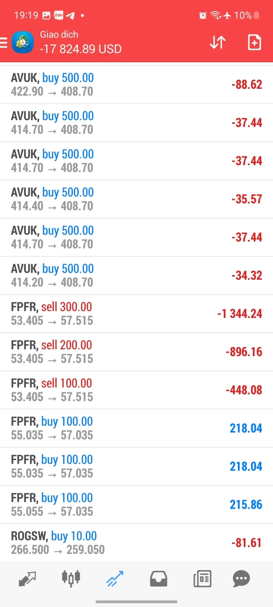
Task: Open sort order arrows icon
Action: tap(217, 42)
